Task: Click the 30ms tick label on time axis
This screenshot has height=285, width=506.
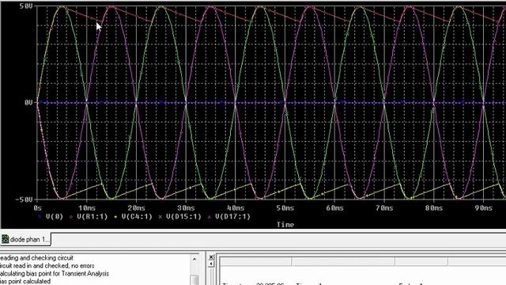Action: (187, 207)
